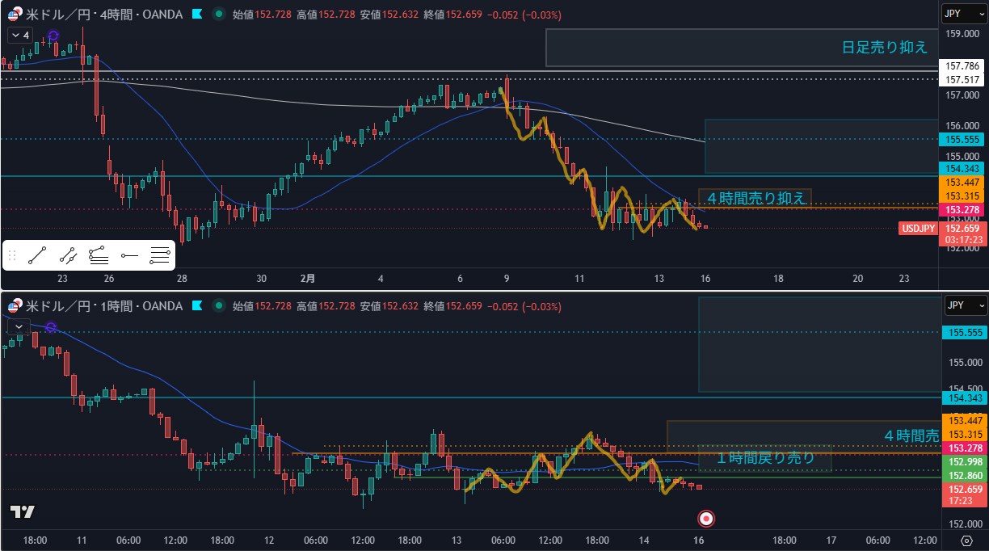The height and width of the screenshot is (551, 989).
Task: Click the 米ドル/円 4時間 symbol title
Action: pyautogui.click(x=96, y=15)
